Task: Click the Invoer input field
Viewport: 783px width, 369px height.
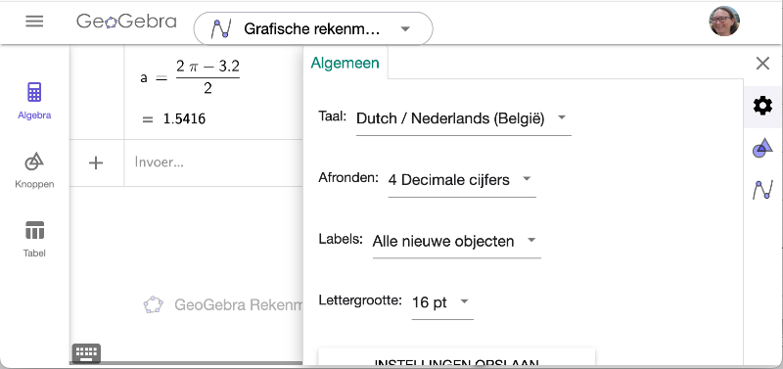Action: (x=213, y=162)
